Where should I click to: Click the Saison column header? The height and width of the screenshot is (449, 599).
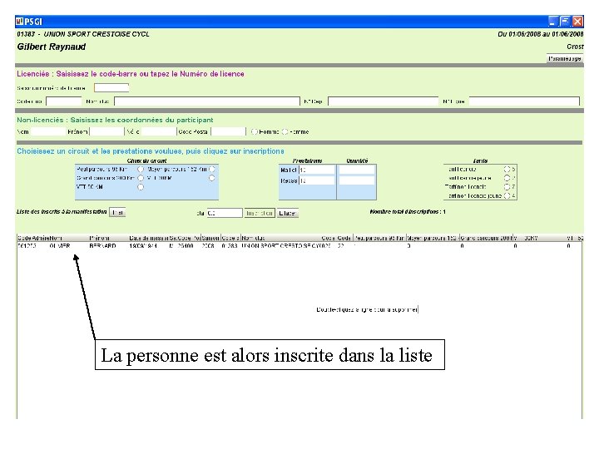pos(210,238)
